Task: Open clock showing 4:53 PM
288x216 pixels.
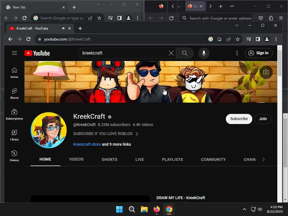Action: coord(274,209)
